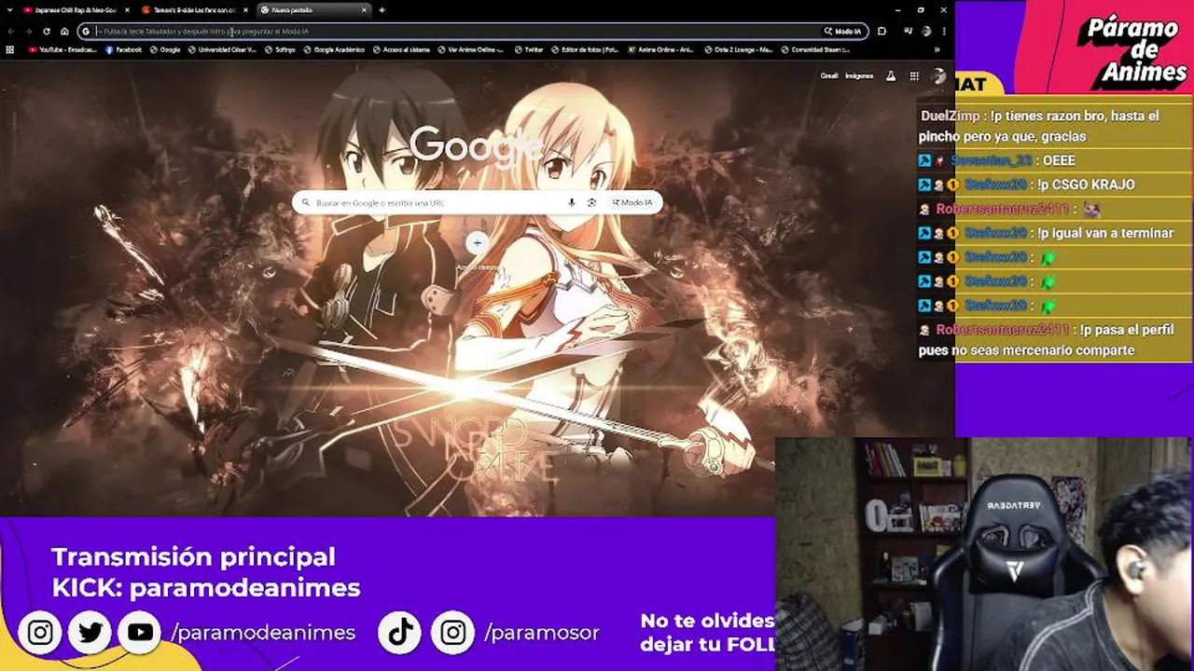
Task: Go forward with the browser forward arrow
Action: click(29, 31)
